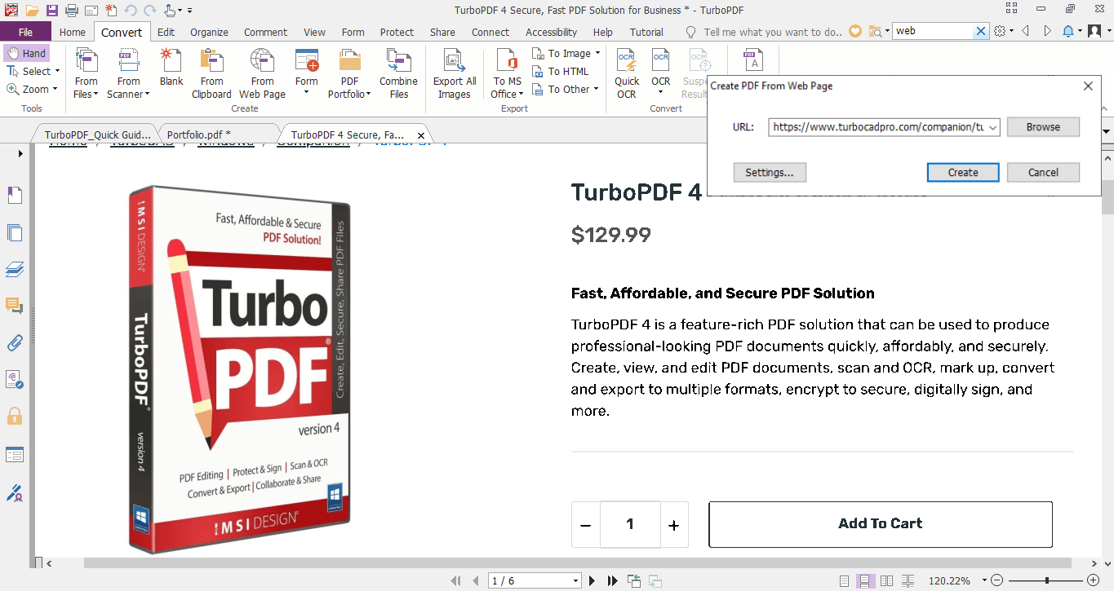1114x591 pixels.
Task: Select the Hand tool
Action: [27, 52]
